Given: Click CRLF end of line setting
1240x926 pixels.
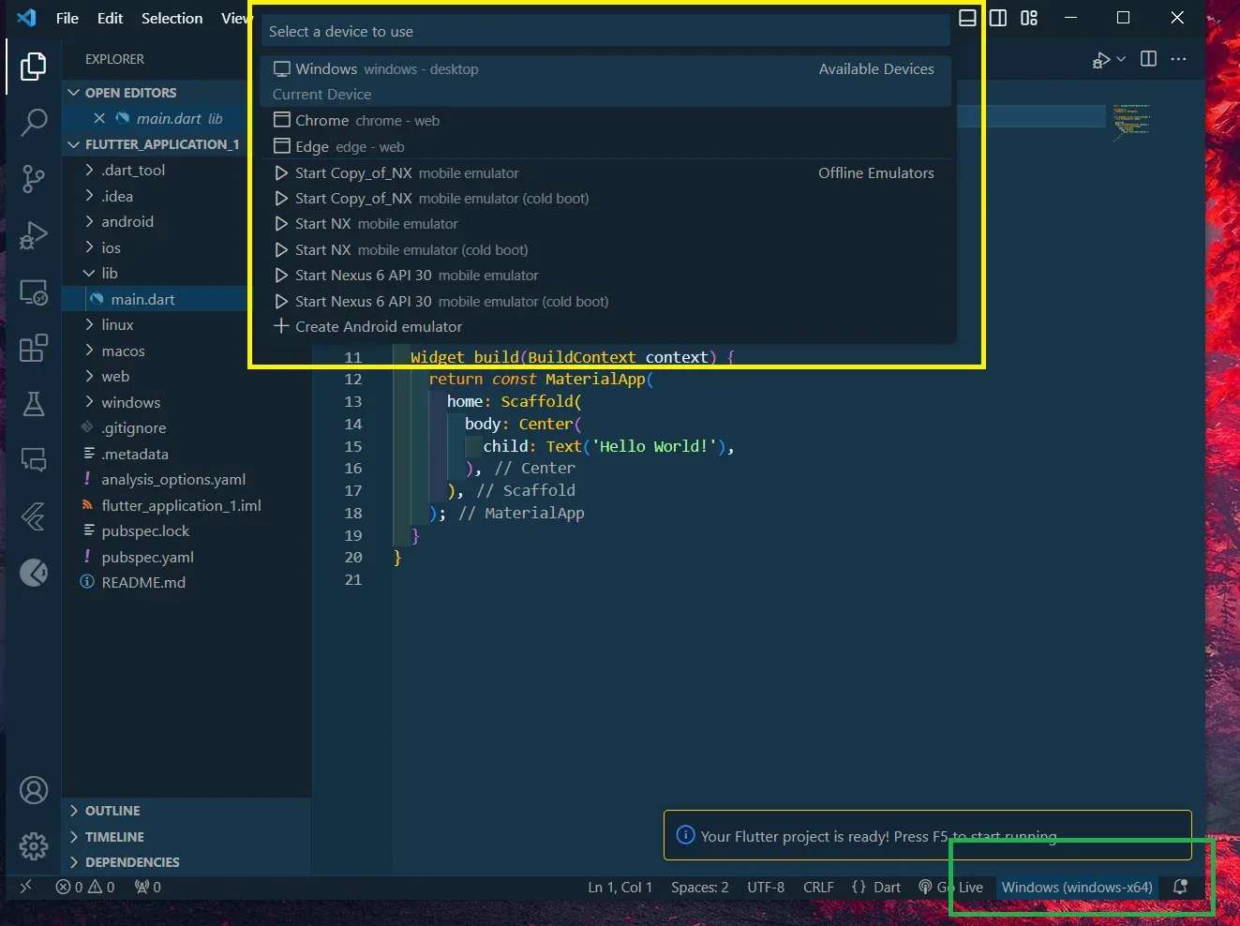Looking at the screenshot, I should click(x=818, y=887).
